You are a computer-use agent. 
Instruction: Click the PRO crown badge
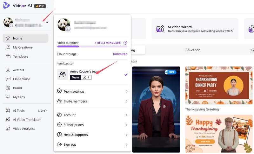(40, 6)
